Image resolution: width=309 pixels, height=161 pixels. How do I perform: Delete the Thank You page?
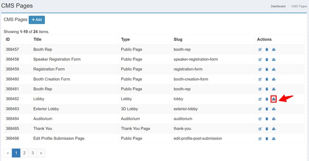coord(267,129)
